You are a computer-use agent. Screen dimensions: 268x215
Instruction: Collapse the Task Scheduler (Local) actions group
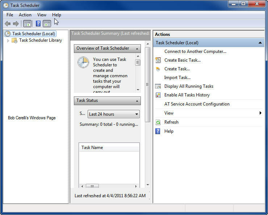tap(260, 42)
